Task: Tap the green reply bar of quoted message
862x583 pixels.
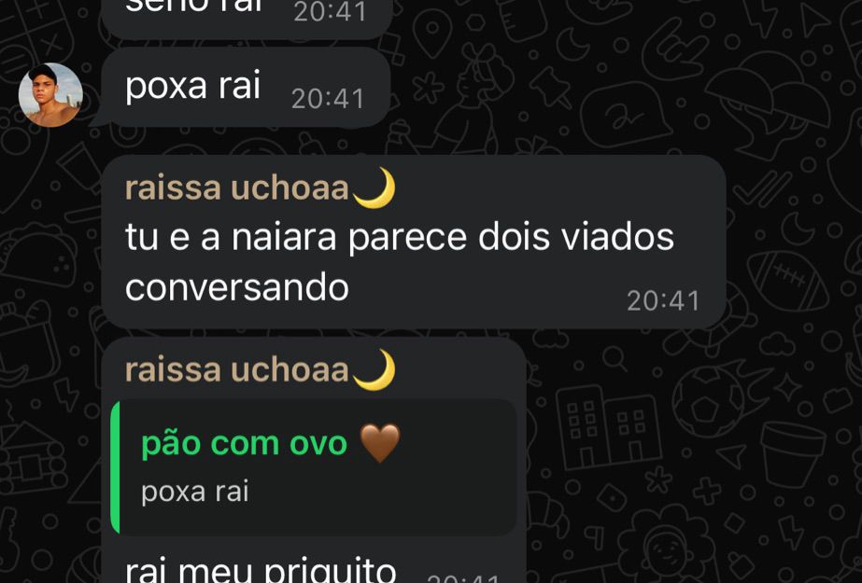Action: coord(115,467)
